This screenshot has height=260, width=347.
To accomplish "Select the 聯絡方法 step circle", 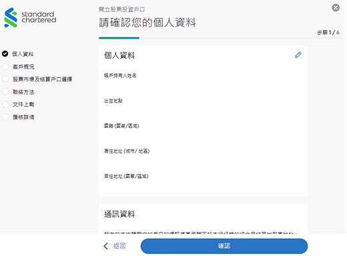I will (x=5, y=91).
